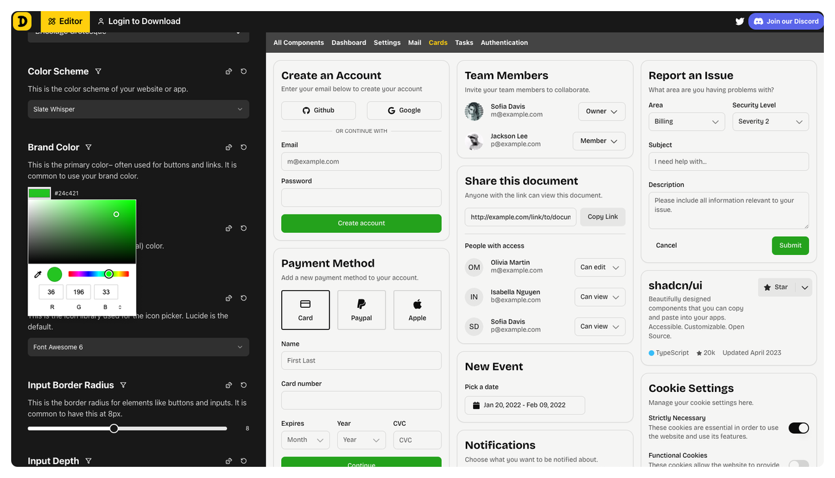Viewport: 835px width, 478px height.
Task: Sign up with the Github button
Action: 318,110
